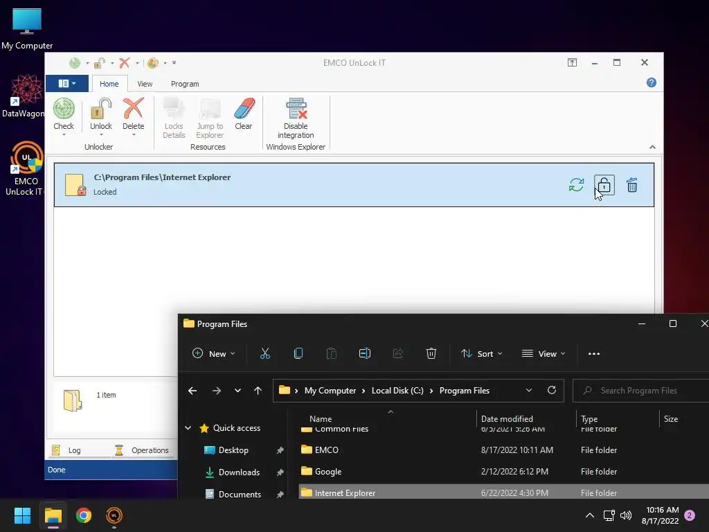Click EMCO UnLock IT taskbar icon
The image size is (709, 532).
(114, 515)
